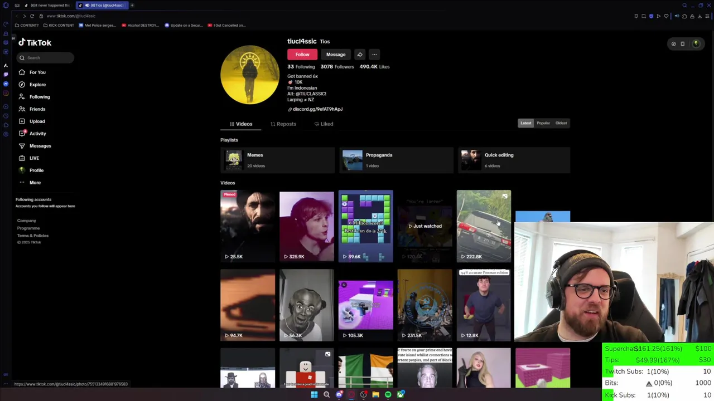
Task: Go forward in browser navigation
Action: tap(24, 16)
